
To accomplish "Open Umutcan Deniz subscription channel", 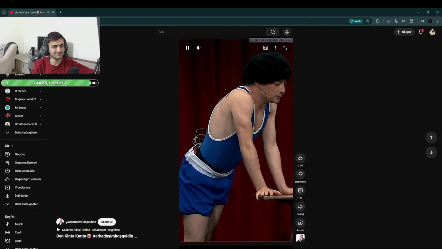I will pos(24,124).
